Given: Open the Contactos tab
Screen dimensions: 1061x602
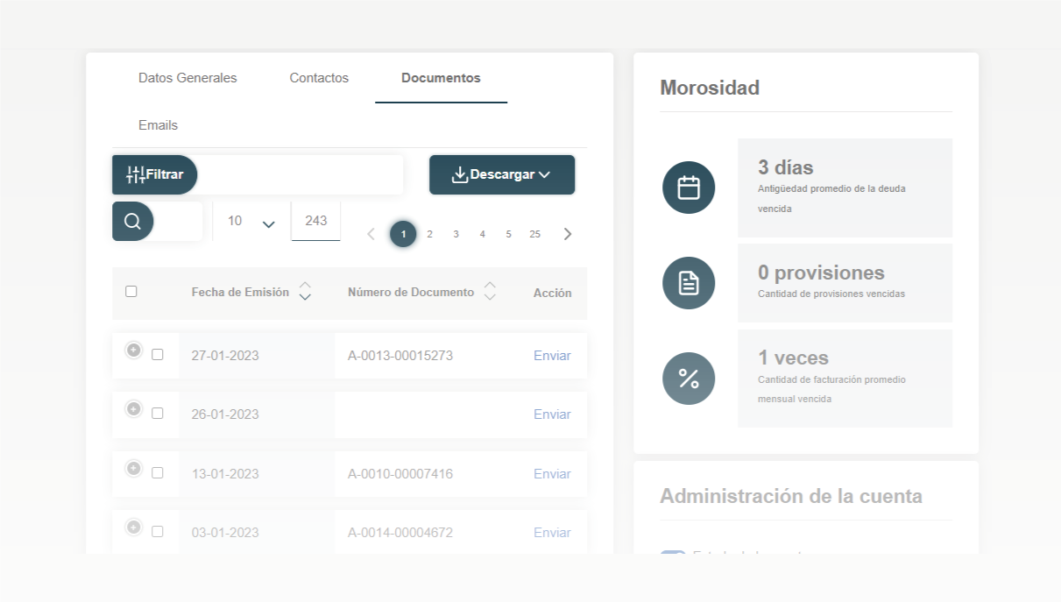Looking at the screenshot, I should [319, 78].
